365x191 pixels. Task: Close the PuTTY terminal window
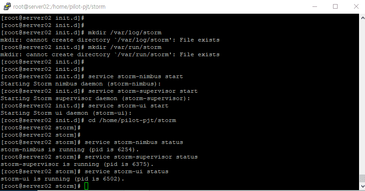(x=356, y=6)
